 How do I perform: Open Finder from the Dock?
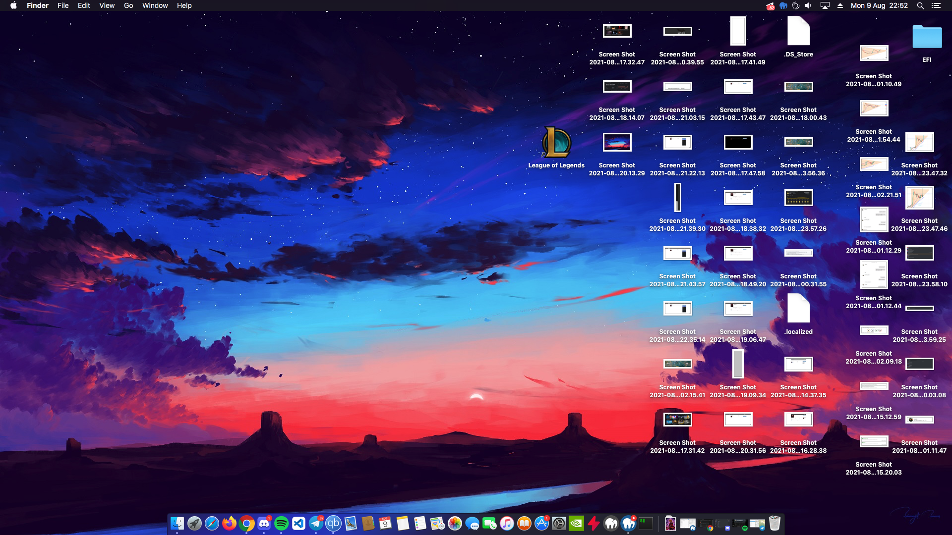[177, 523]
